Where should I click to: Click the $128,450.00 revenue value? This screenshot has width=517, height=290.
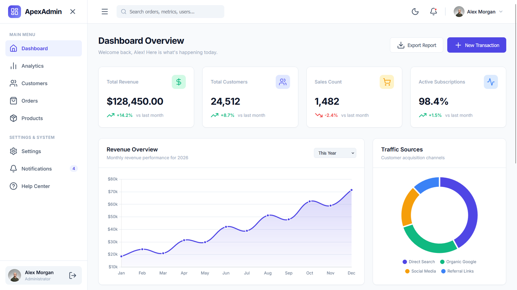(135, 101)
